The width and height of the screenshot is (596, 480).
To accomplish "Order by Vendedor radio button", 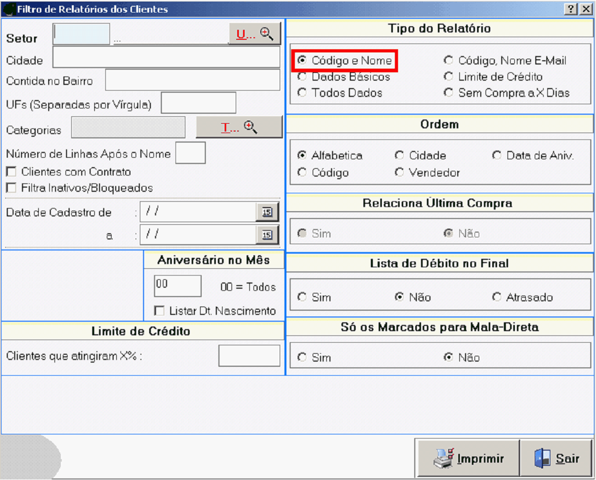I will (x=400, y=172).
